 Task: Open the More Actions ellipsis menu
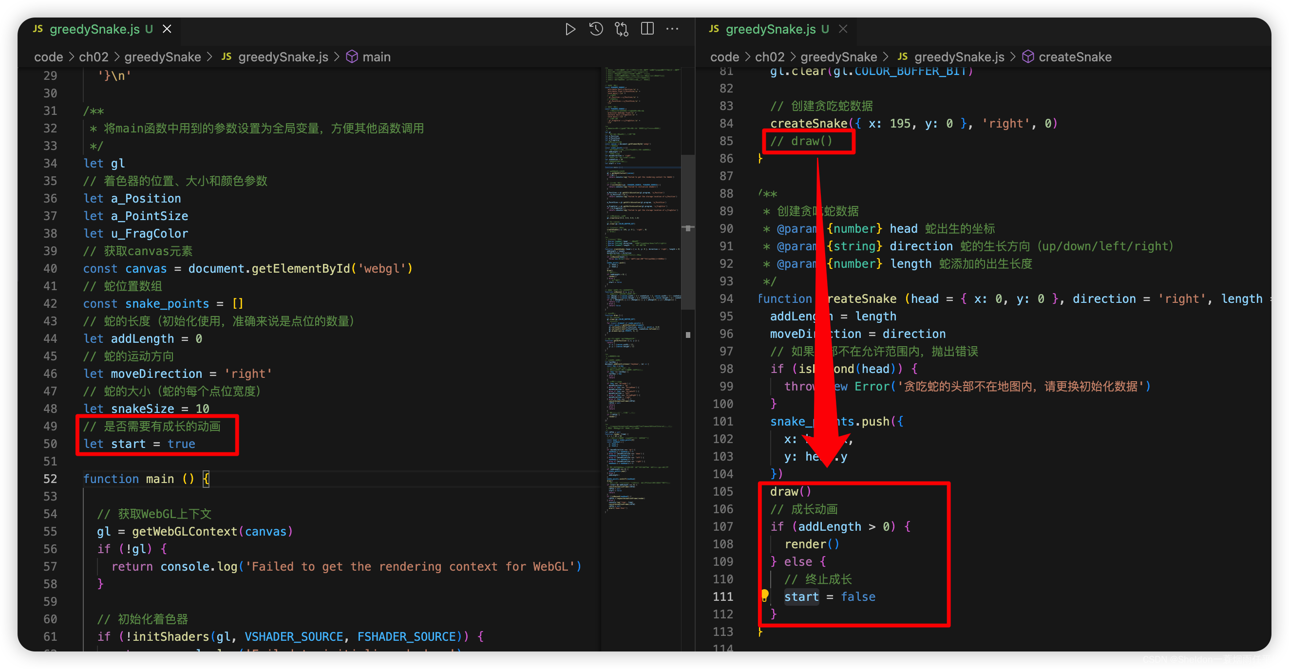673,29
